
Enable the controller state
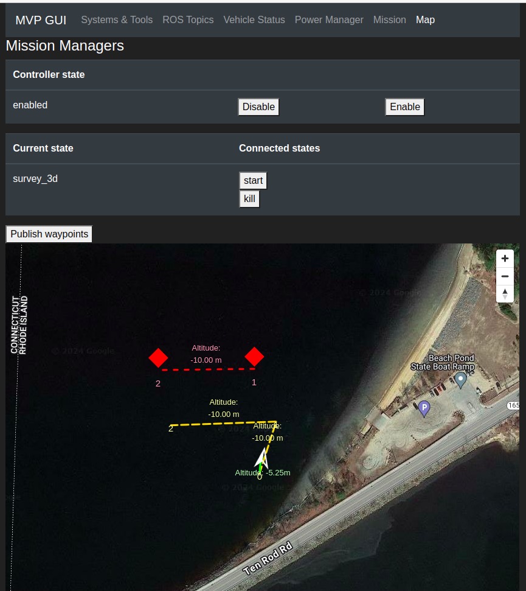point(405,107)
